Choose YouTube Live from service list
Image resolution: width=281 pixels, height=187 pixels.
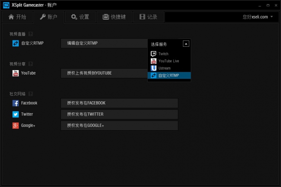point(169,61)
